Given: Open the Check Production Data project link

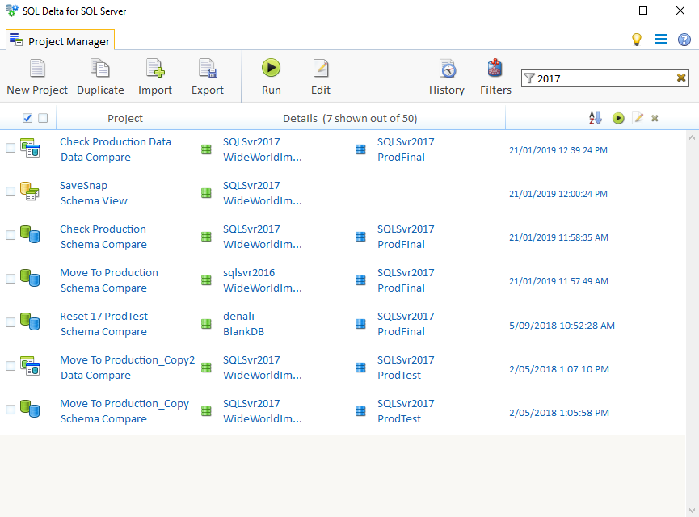Looking at the screenshot, I should [x=116, y=141].
